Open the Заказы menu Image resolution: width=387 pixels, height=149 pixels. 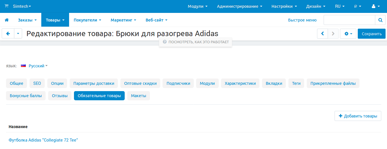27,20
